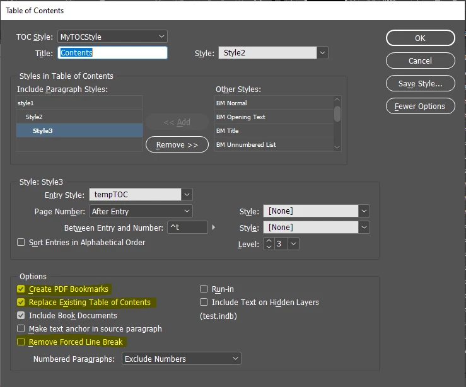Increase Level with up stepper arrow

pyautogui.click(x=269, y=241)
